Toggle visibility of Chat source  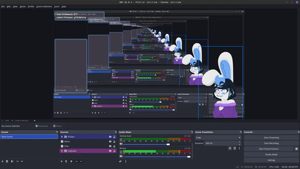(x=110, y=146)
